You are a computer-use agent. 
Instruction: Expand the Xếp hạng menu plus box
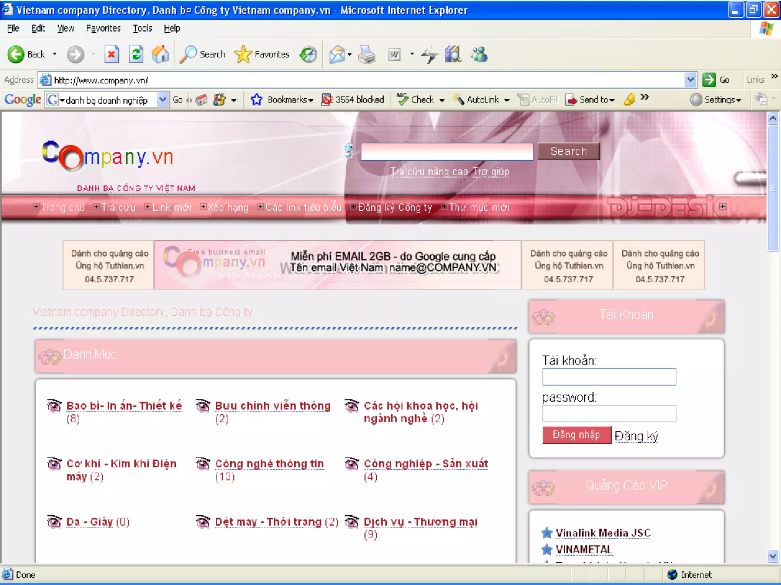203,207
